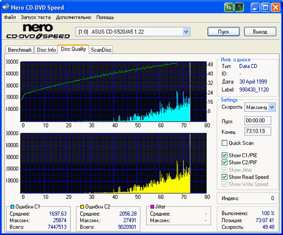Click the Инф. о диске group label
Viewport: 283px width, 235px height.
coord(235,59)
